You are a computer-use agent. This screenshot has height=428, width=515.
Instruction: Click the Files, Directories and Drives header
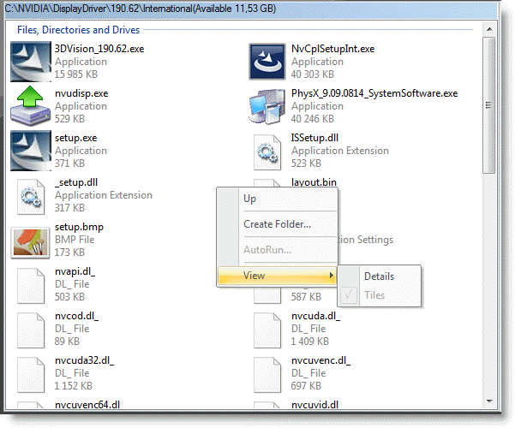tap(79, 30)
